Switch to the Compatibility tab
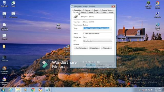 point(77,10)
